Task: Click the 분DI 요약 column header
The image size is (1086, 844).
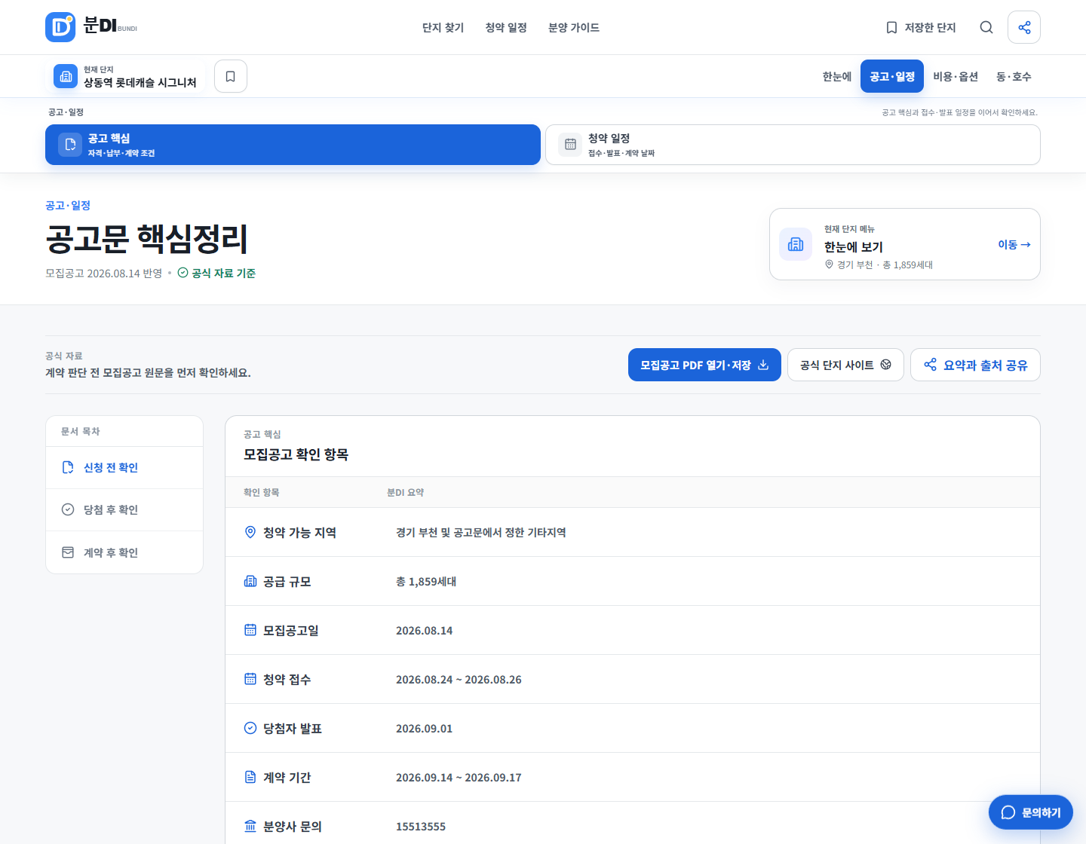Action: pos(406,492)
